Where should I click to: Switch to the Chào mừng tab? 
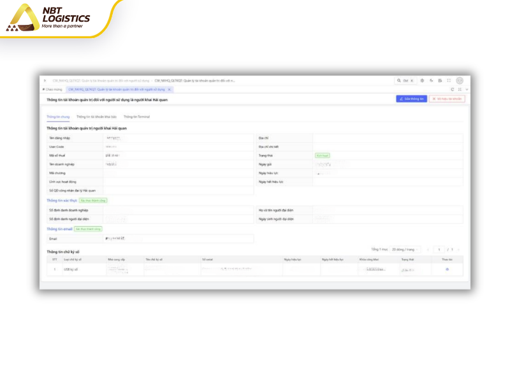(x=52, y=89)
